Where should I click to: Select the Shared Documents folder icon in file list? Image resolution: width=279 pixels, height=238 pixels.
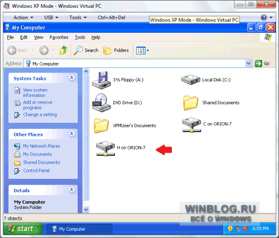pos(190,103)
